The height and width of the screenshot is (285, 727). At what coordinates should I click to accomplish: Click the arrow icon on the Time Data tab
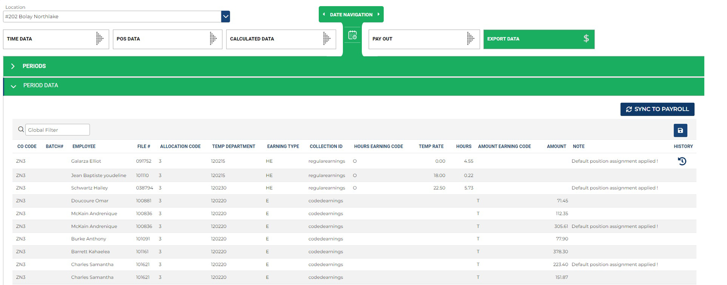click(x=99, y=39)
